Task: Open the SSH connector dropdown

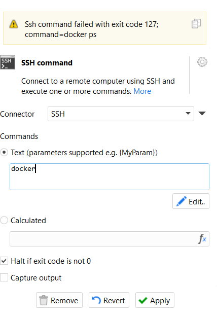Action: pos(121,114)
